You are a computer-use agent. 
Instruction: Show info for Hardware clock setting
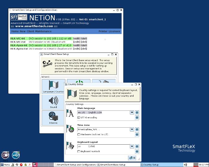coord(137,134)
